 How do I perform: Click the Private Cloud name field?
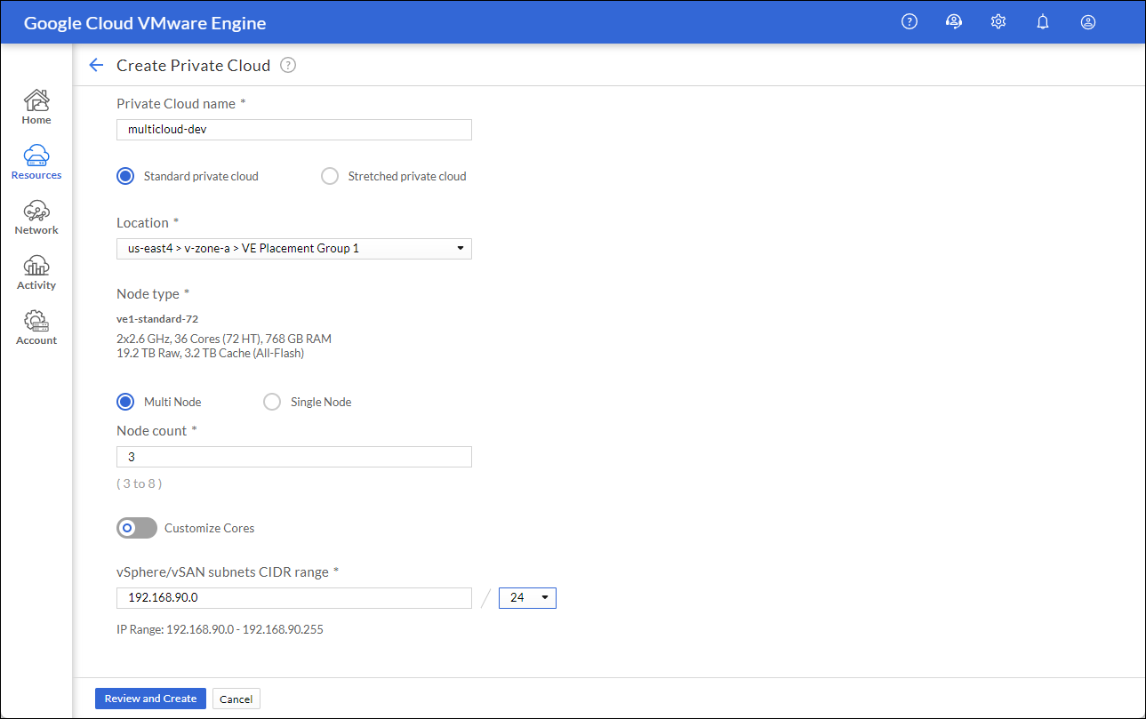(294, 129)
